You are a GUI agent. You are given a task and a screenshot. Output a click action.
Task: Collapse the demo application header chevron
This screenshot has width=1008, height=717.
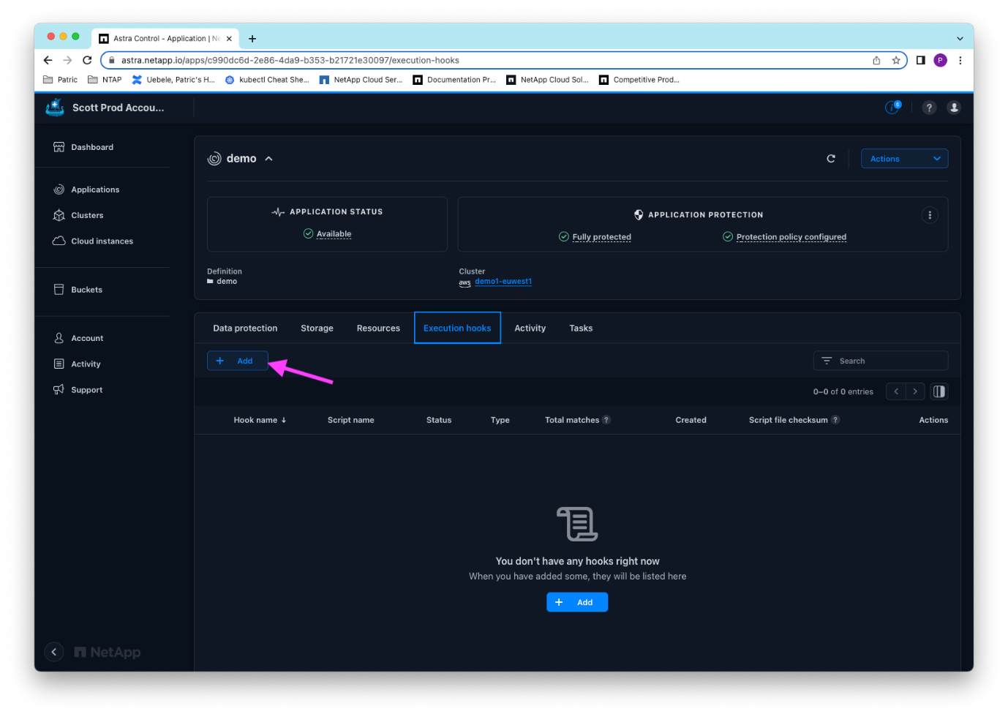tap(269, 159)
